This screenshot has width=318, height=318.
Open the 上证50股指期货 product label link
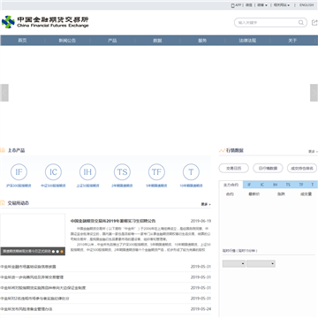click(x=87, y=185)
